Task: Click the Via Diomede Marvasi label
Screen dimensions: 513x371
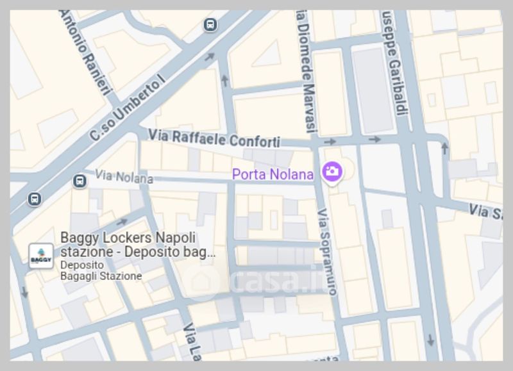Action: 307,71
